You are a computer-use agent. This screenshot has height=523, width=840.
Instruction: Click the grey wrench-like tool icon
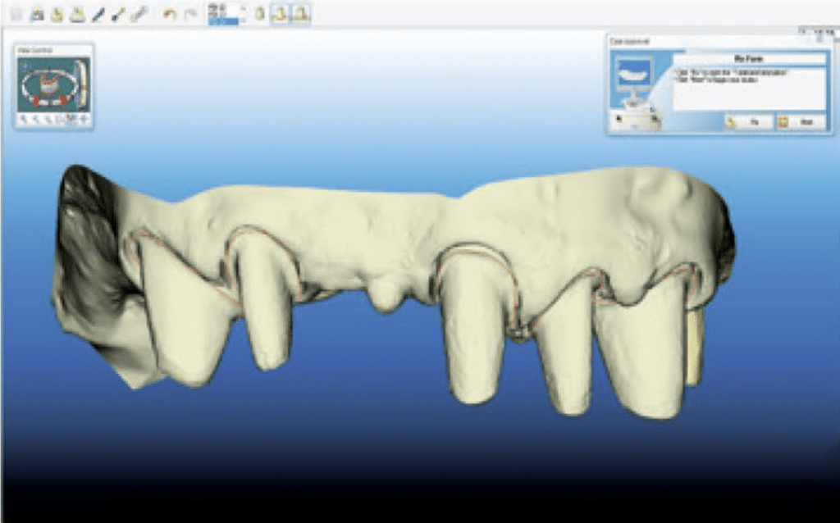(x=139, y=14)
